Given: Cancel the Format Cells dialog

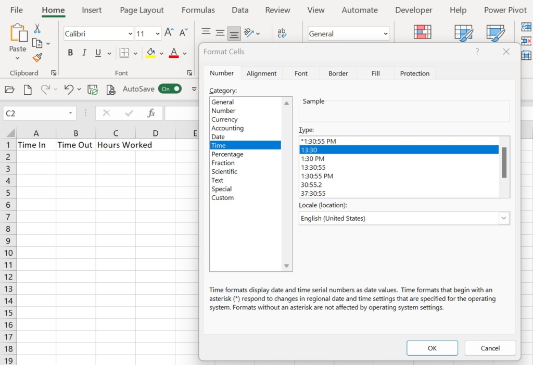Looking at the screenshot, I should pos(490,348).
